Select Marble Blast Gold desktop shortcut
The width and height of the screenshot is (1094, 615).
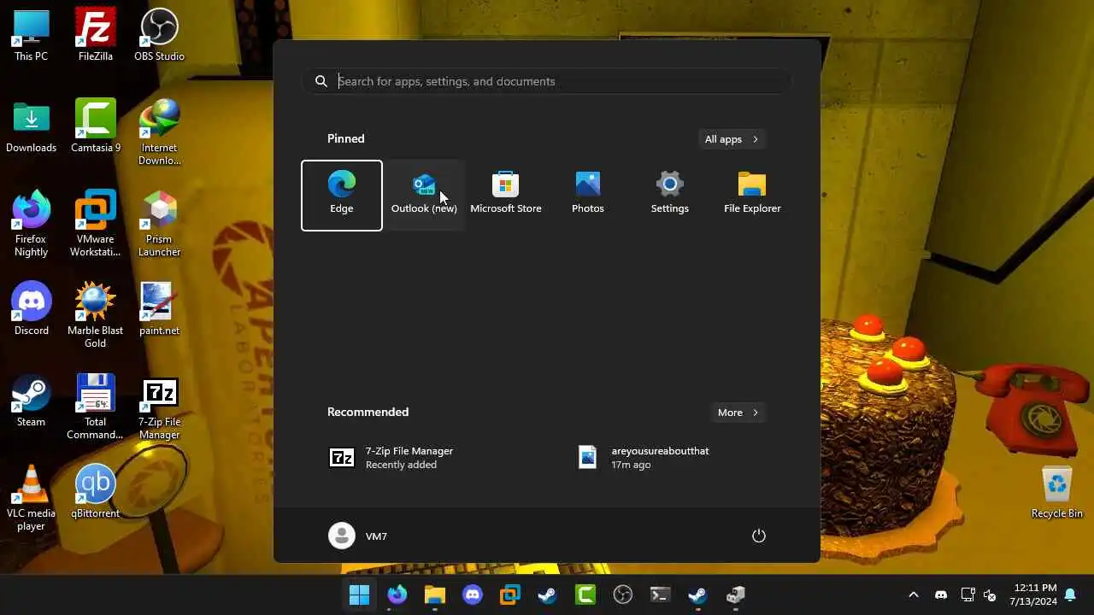click(x=95, y=316)
